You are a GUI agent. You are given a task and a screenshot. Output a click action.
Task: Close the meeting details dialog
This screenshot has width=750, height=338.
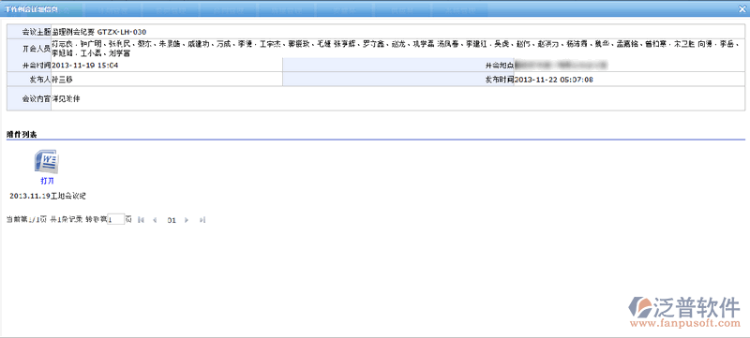click(x=742, y=7)
